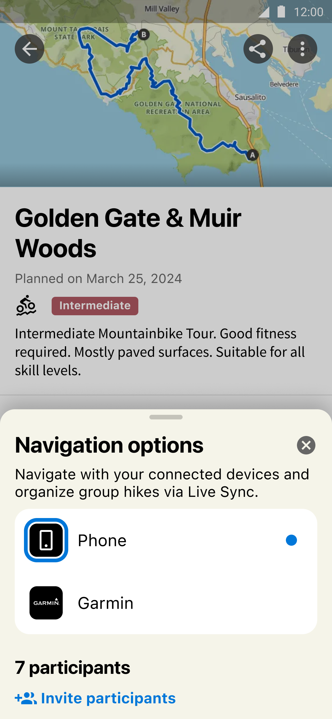Viewport: 332px width, 719px height.
Task: Tap route start marker A
Action: coord(252,155)
